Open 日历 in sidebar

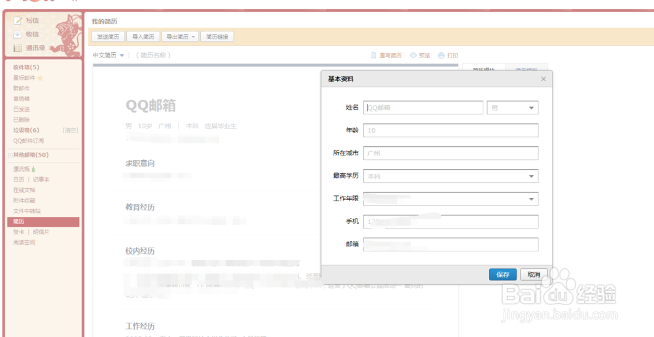[18, 180]
